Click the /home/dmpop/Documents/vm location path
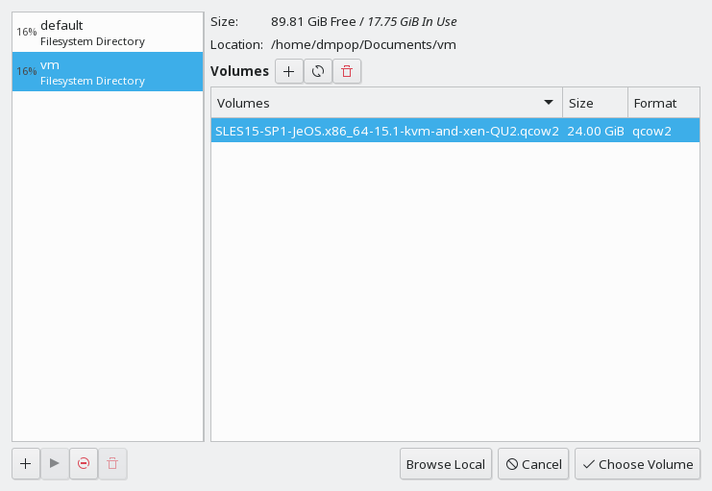Viewport: 712px width, 491px height. tap(363, 44)
